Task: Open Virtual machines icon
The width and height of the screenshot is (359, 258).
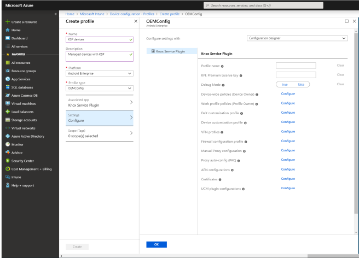Action: coord(8,103)
